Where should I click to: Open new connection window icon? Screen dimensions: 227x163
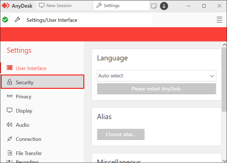(154, 6)
